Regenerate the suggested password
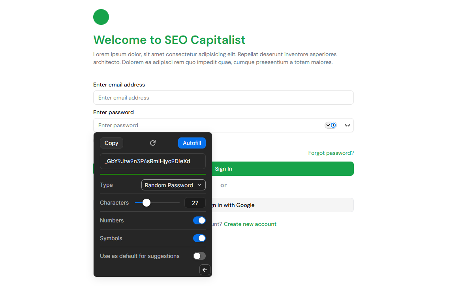 153,143
